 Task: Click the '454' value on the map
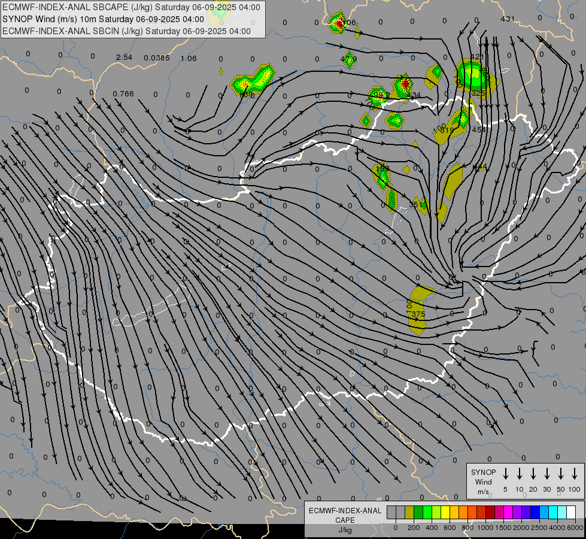[x=479, y=129]
